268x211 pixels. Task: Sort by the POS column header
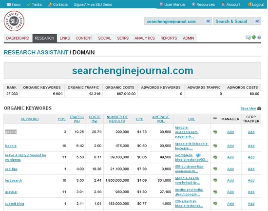tap(62, 119)
